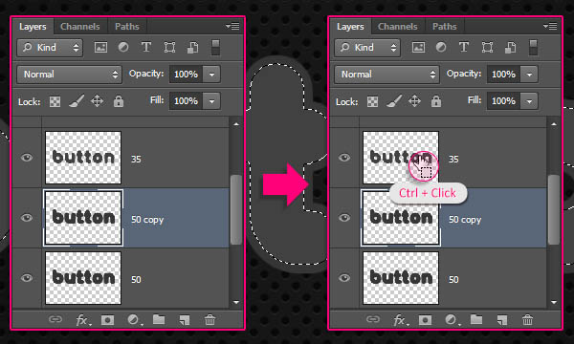Open Normal blend mode dropdown, left panel
Screen dimensions: 574x344
coord(69,75)
